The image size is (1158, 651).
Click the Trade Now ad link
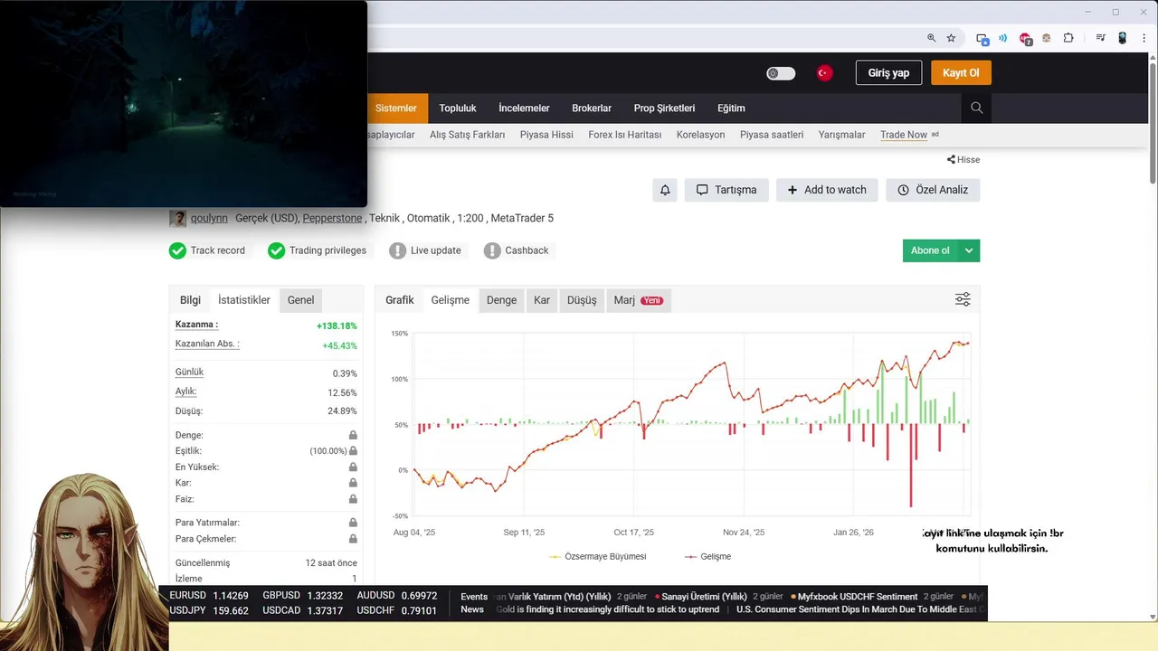point(904,135)
